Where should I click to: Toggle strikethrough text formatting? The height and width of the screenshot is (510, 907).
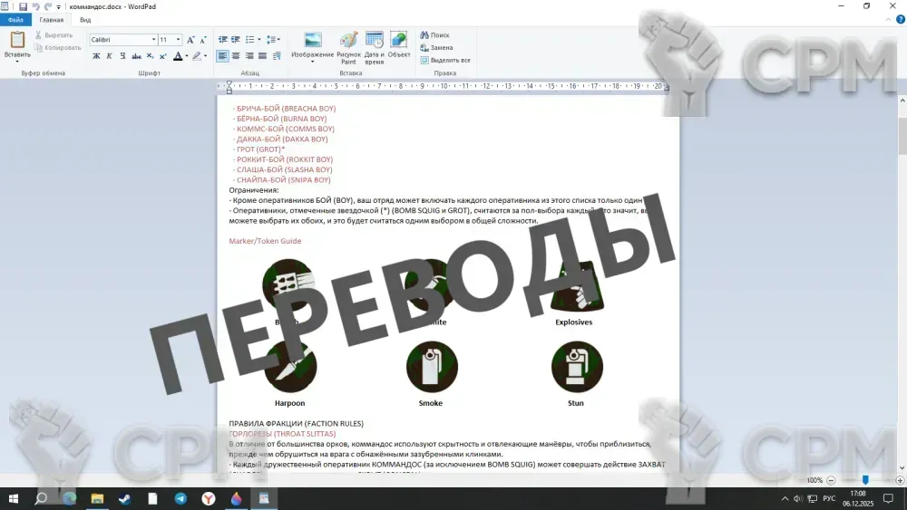click(135, 56)
